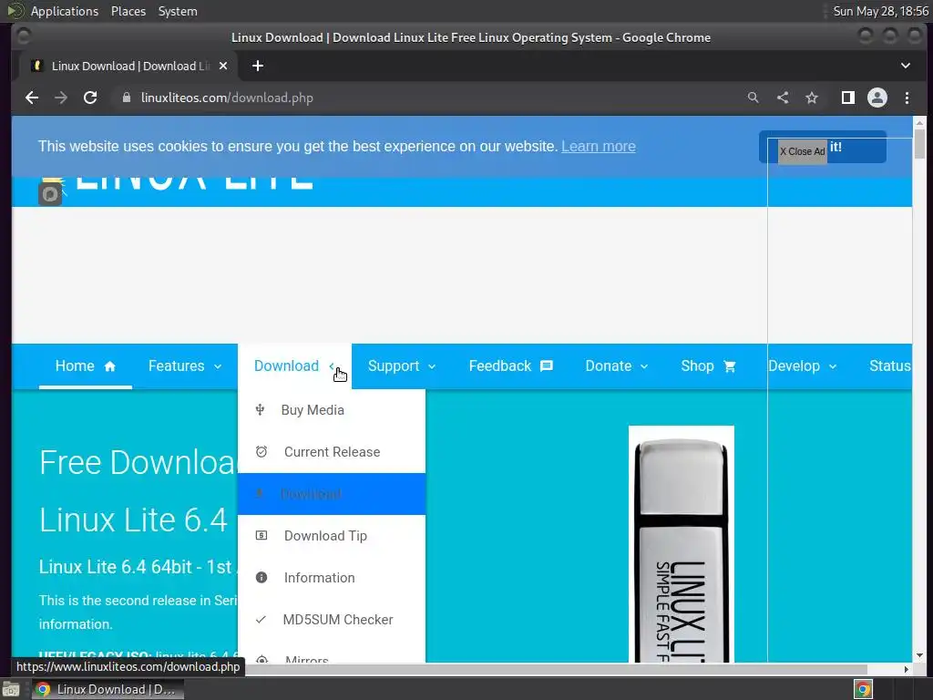
Task: Open the site security lock info
Action: 126,98
